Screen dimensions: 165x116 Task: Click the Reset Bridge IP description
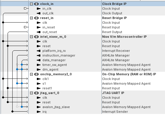click(114, 18)
